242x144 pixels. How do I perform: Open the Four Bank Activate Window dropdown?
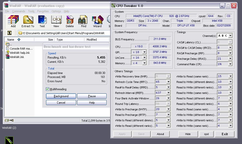pos(168,98)
